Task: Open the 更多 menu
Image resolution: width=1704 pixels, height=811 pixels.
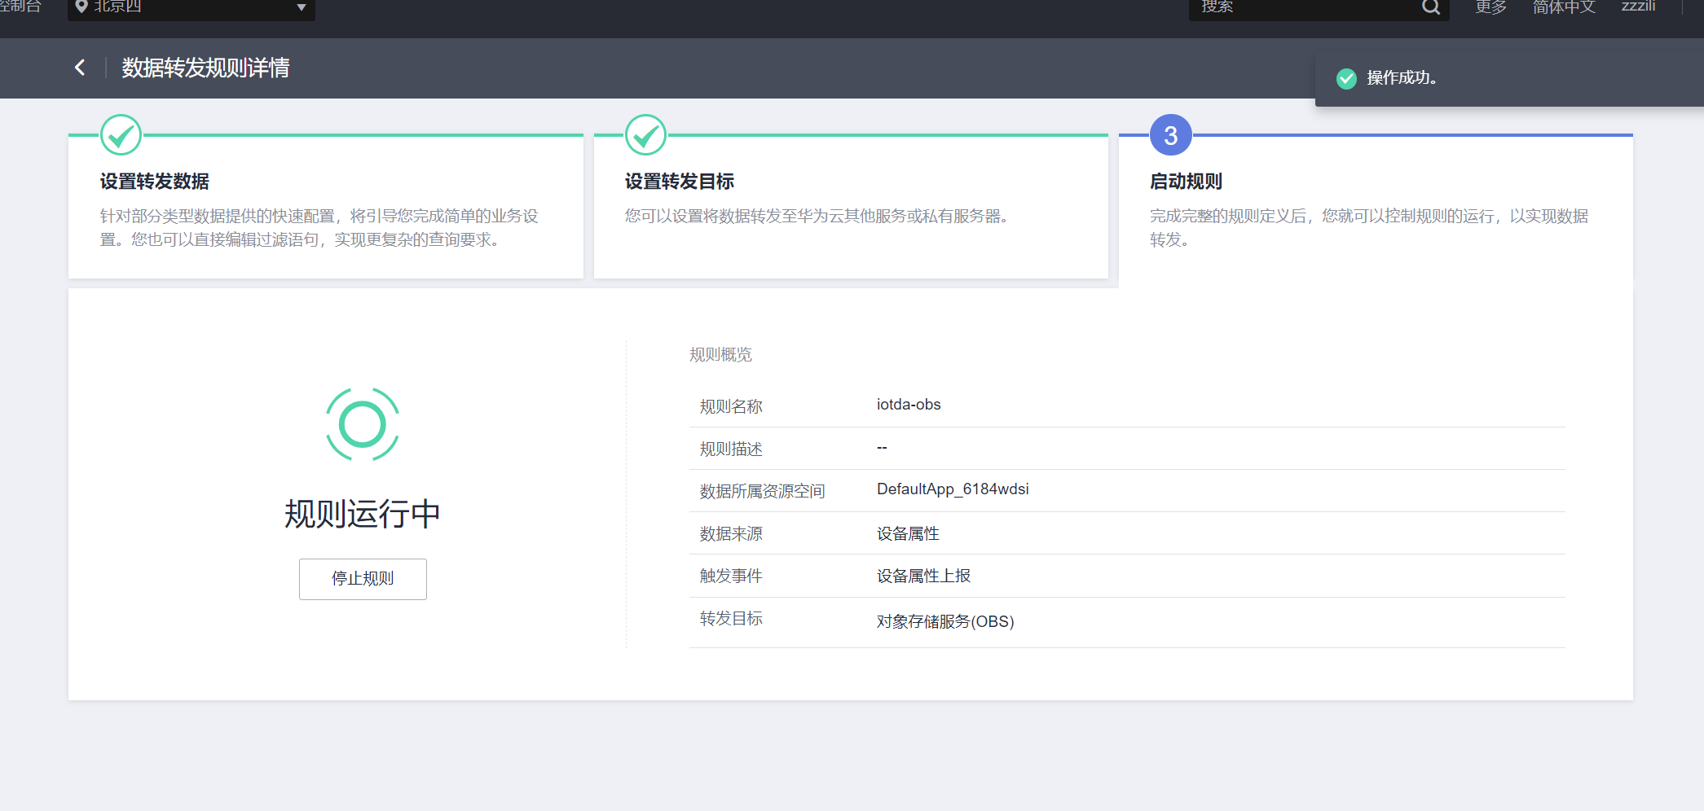Action: [1490, 7]
